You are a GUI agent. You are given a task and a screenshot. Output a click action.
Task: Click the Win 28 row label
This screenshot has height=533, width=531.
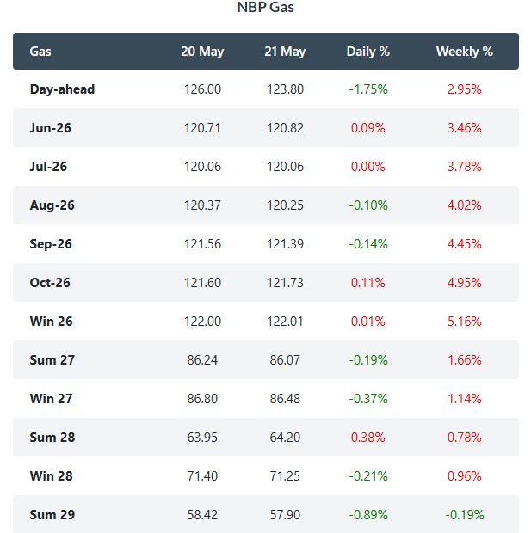click(52, 476)
